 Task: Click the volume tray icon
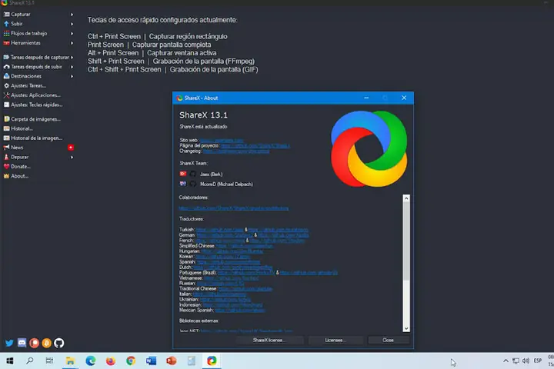pyautogui.click(x=526, y=361)
